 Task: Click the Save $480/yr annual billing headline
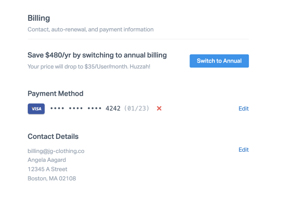pos(97,55)
